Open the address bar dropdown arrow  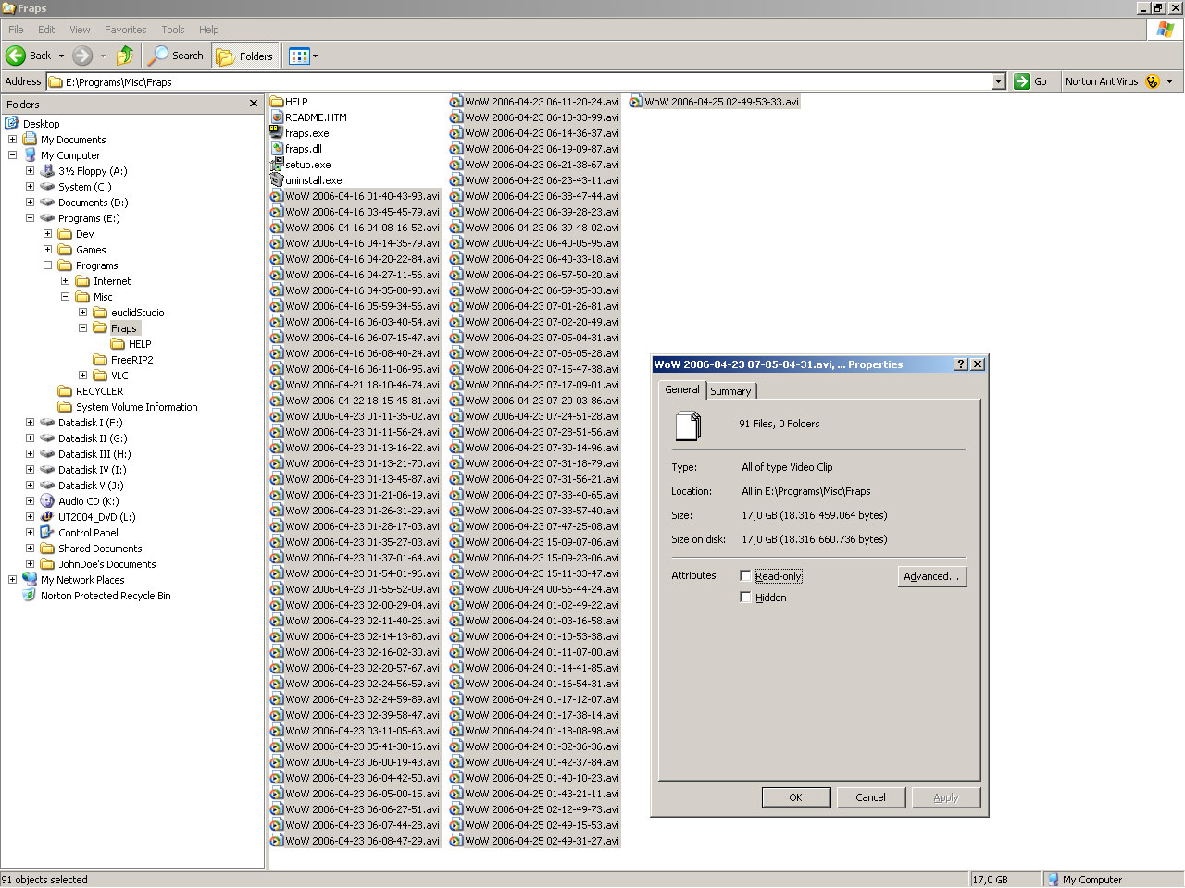point(998,81)
